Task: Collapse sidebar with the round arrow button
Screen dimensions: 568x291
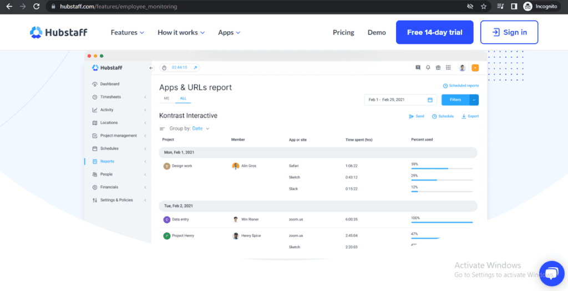Action: [x=151, y=68]
